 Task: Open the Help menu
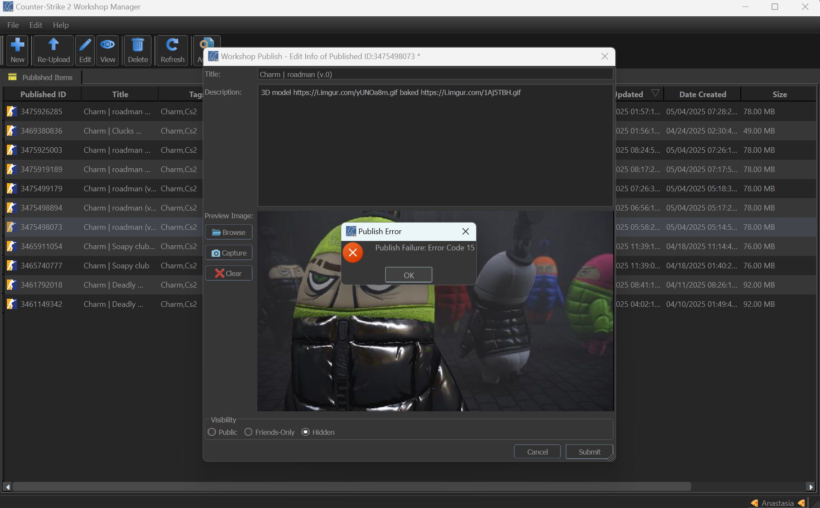coord(61,25)
